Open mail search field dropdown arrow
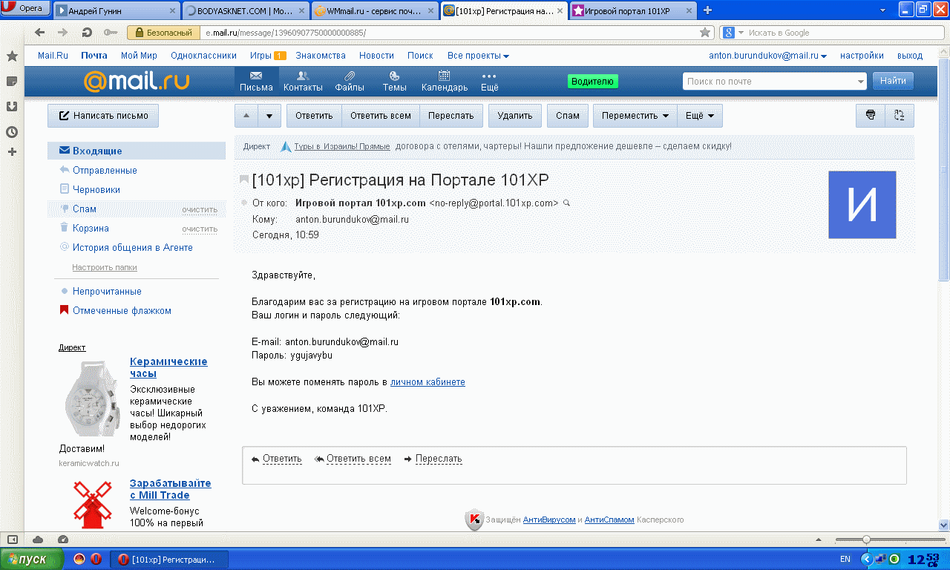The image size is (950, 570). pyautogui.click(x=860, y=82)
